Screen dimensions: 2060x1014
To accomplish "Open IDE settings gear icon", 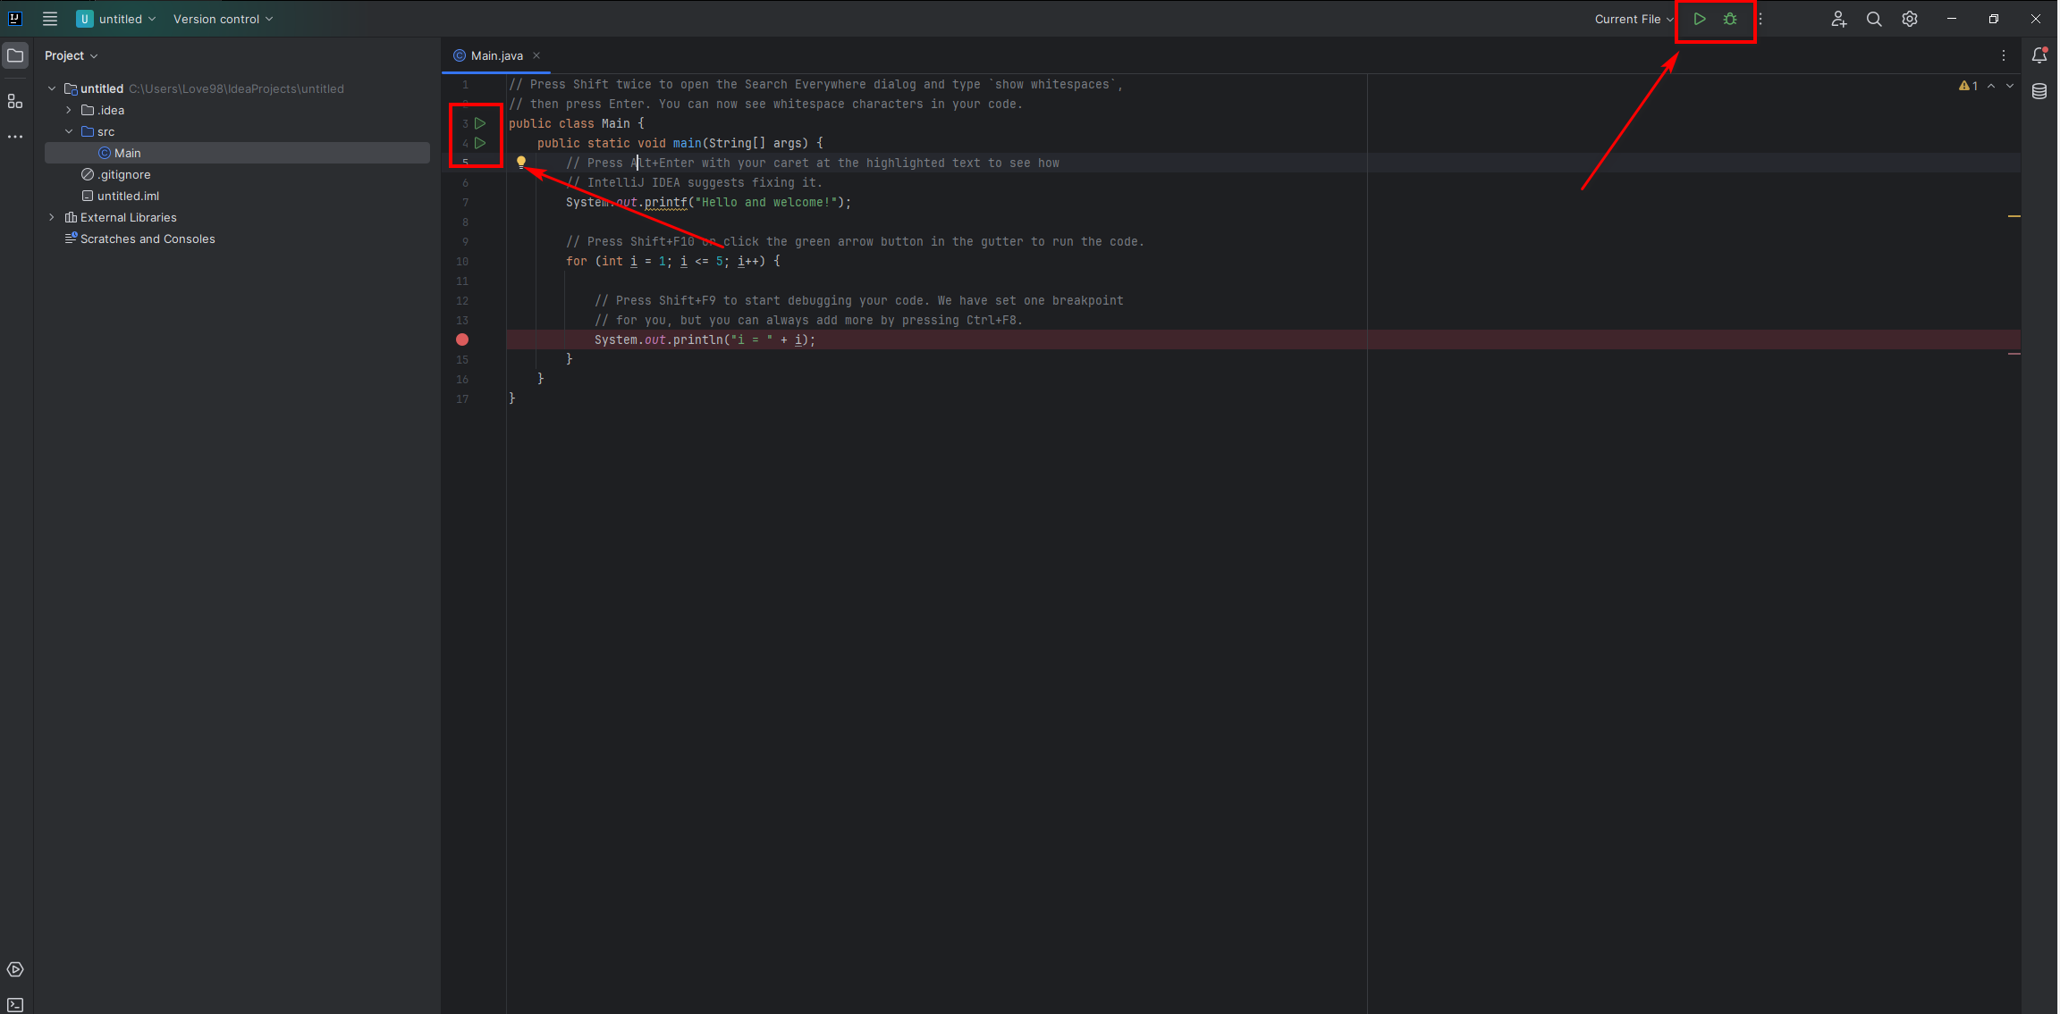I will coord(1910,19).
